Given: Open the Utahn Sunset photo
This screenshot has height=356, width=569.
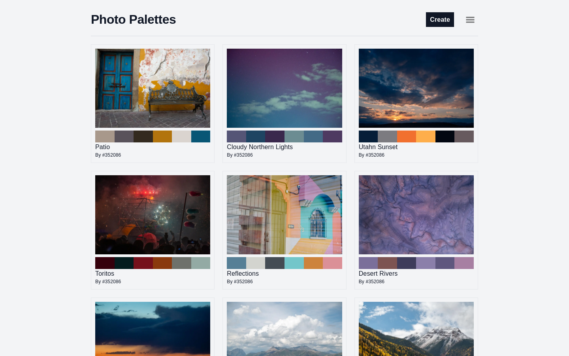Looking at the screenshot, I should tap(416, 88).
